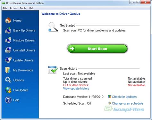Click the 'Welcome to Driver Genius' heading

coord(61,14)
